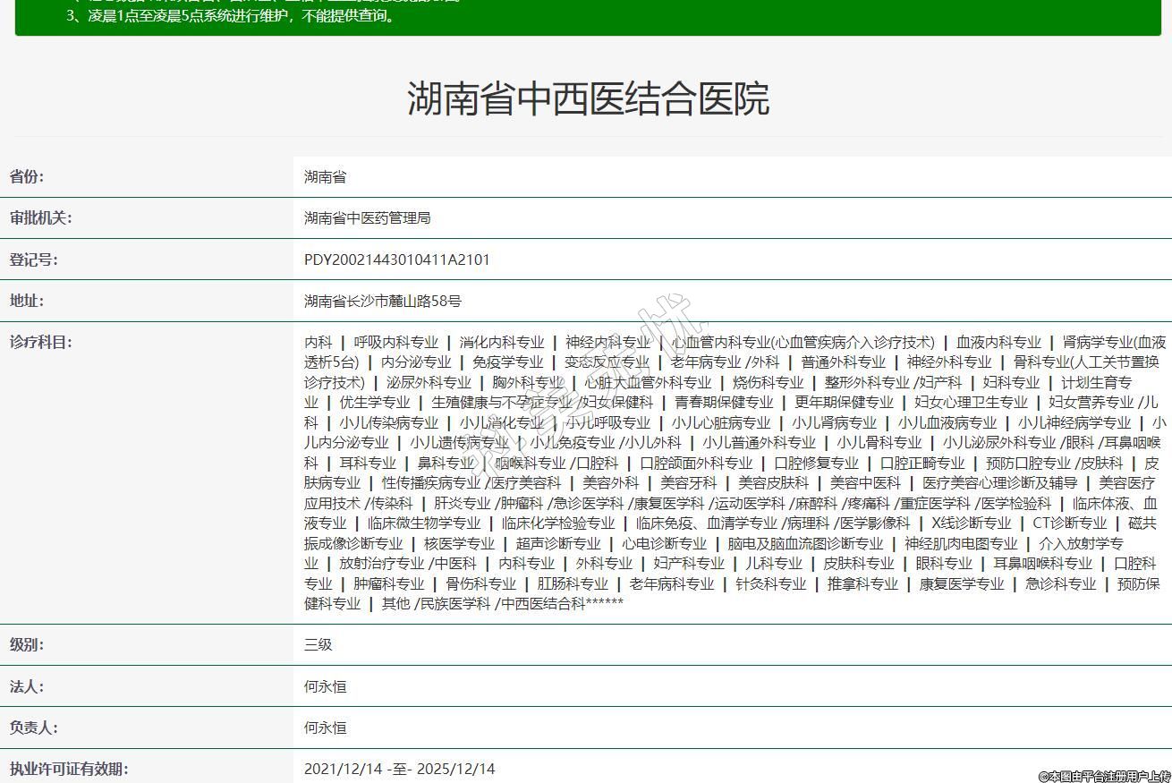This screenshot has height=783, width=1172.
Task: Click the license validity dates 2021/12/14 -至- 2025/12/14
Action: 399,769
